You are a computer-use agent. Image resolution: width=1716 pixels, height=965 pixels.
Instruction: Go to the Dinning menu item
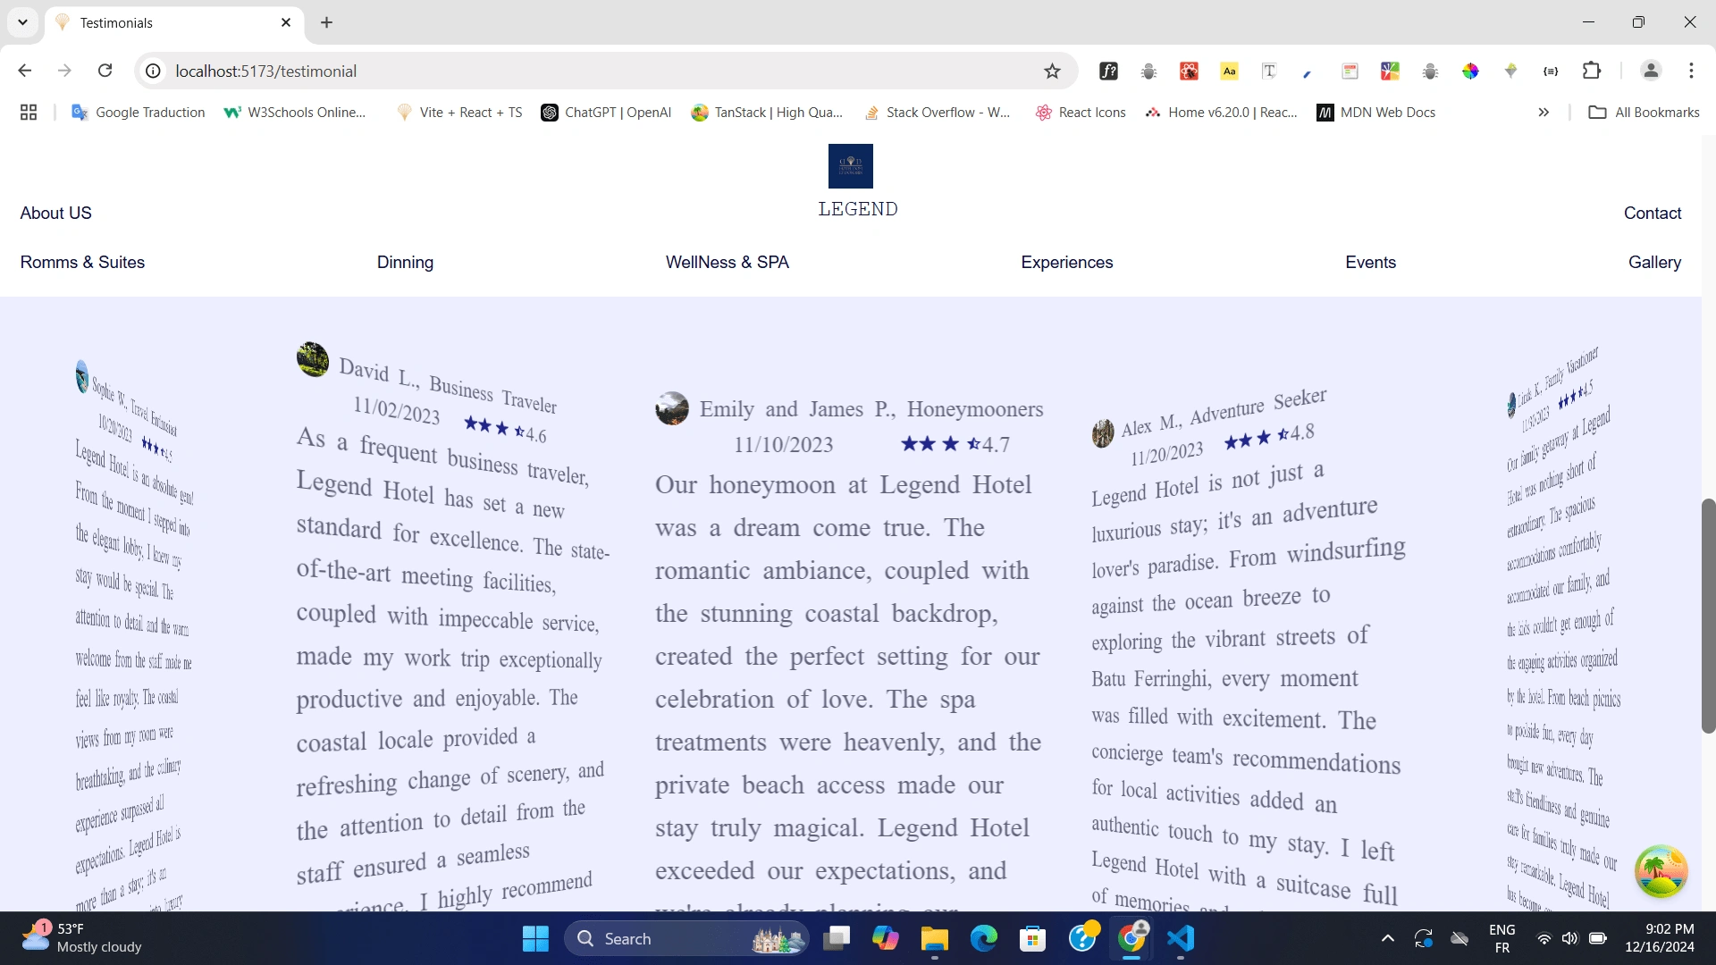point(405,263)
